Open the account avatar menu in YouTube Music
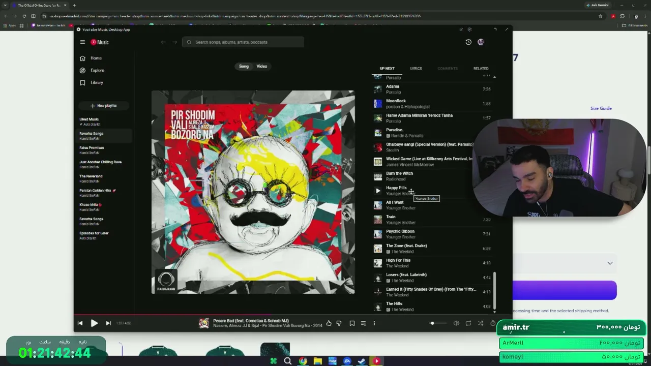This screenshot has height=366, width=651. (481, 42)
